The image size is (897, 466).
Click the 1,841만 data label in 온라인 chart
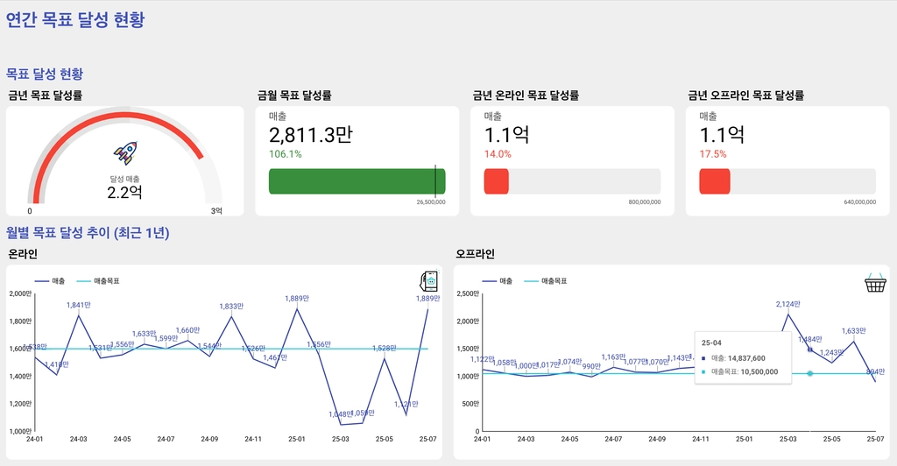(x=78, y=306)
